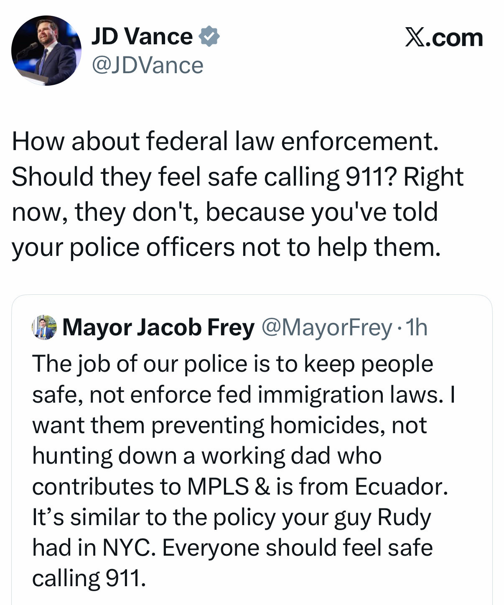This screenshot has height=605, width=504.
Task: Click the 1h timestamp on quoted post
Action: pyautogui.click(x=417, y=327)
